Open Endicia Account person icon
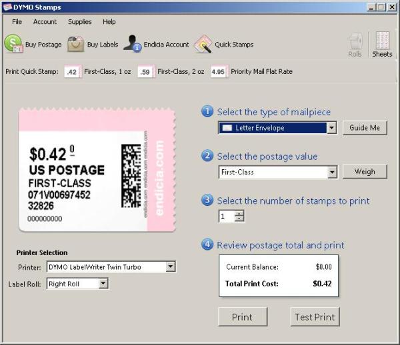This screenshot has width=400, height=345. point(133,44)
